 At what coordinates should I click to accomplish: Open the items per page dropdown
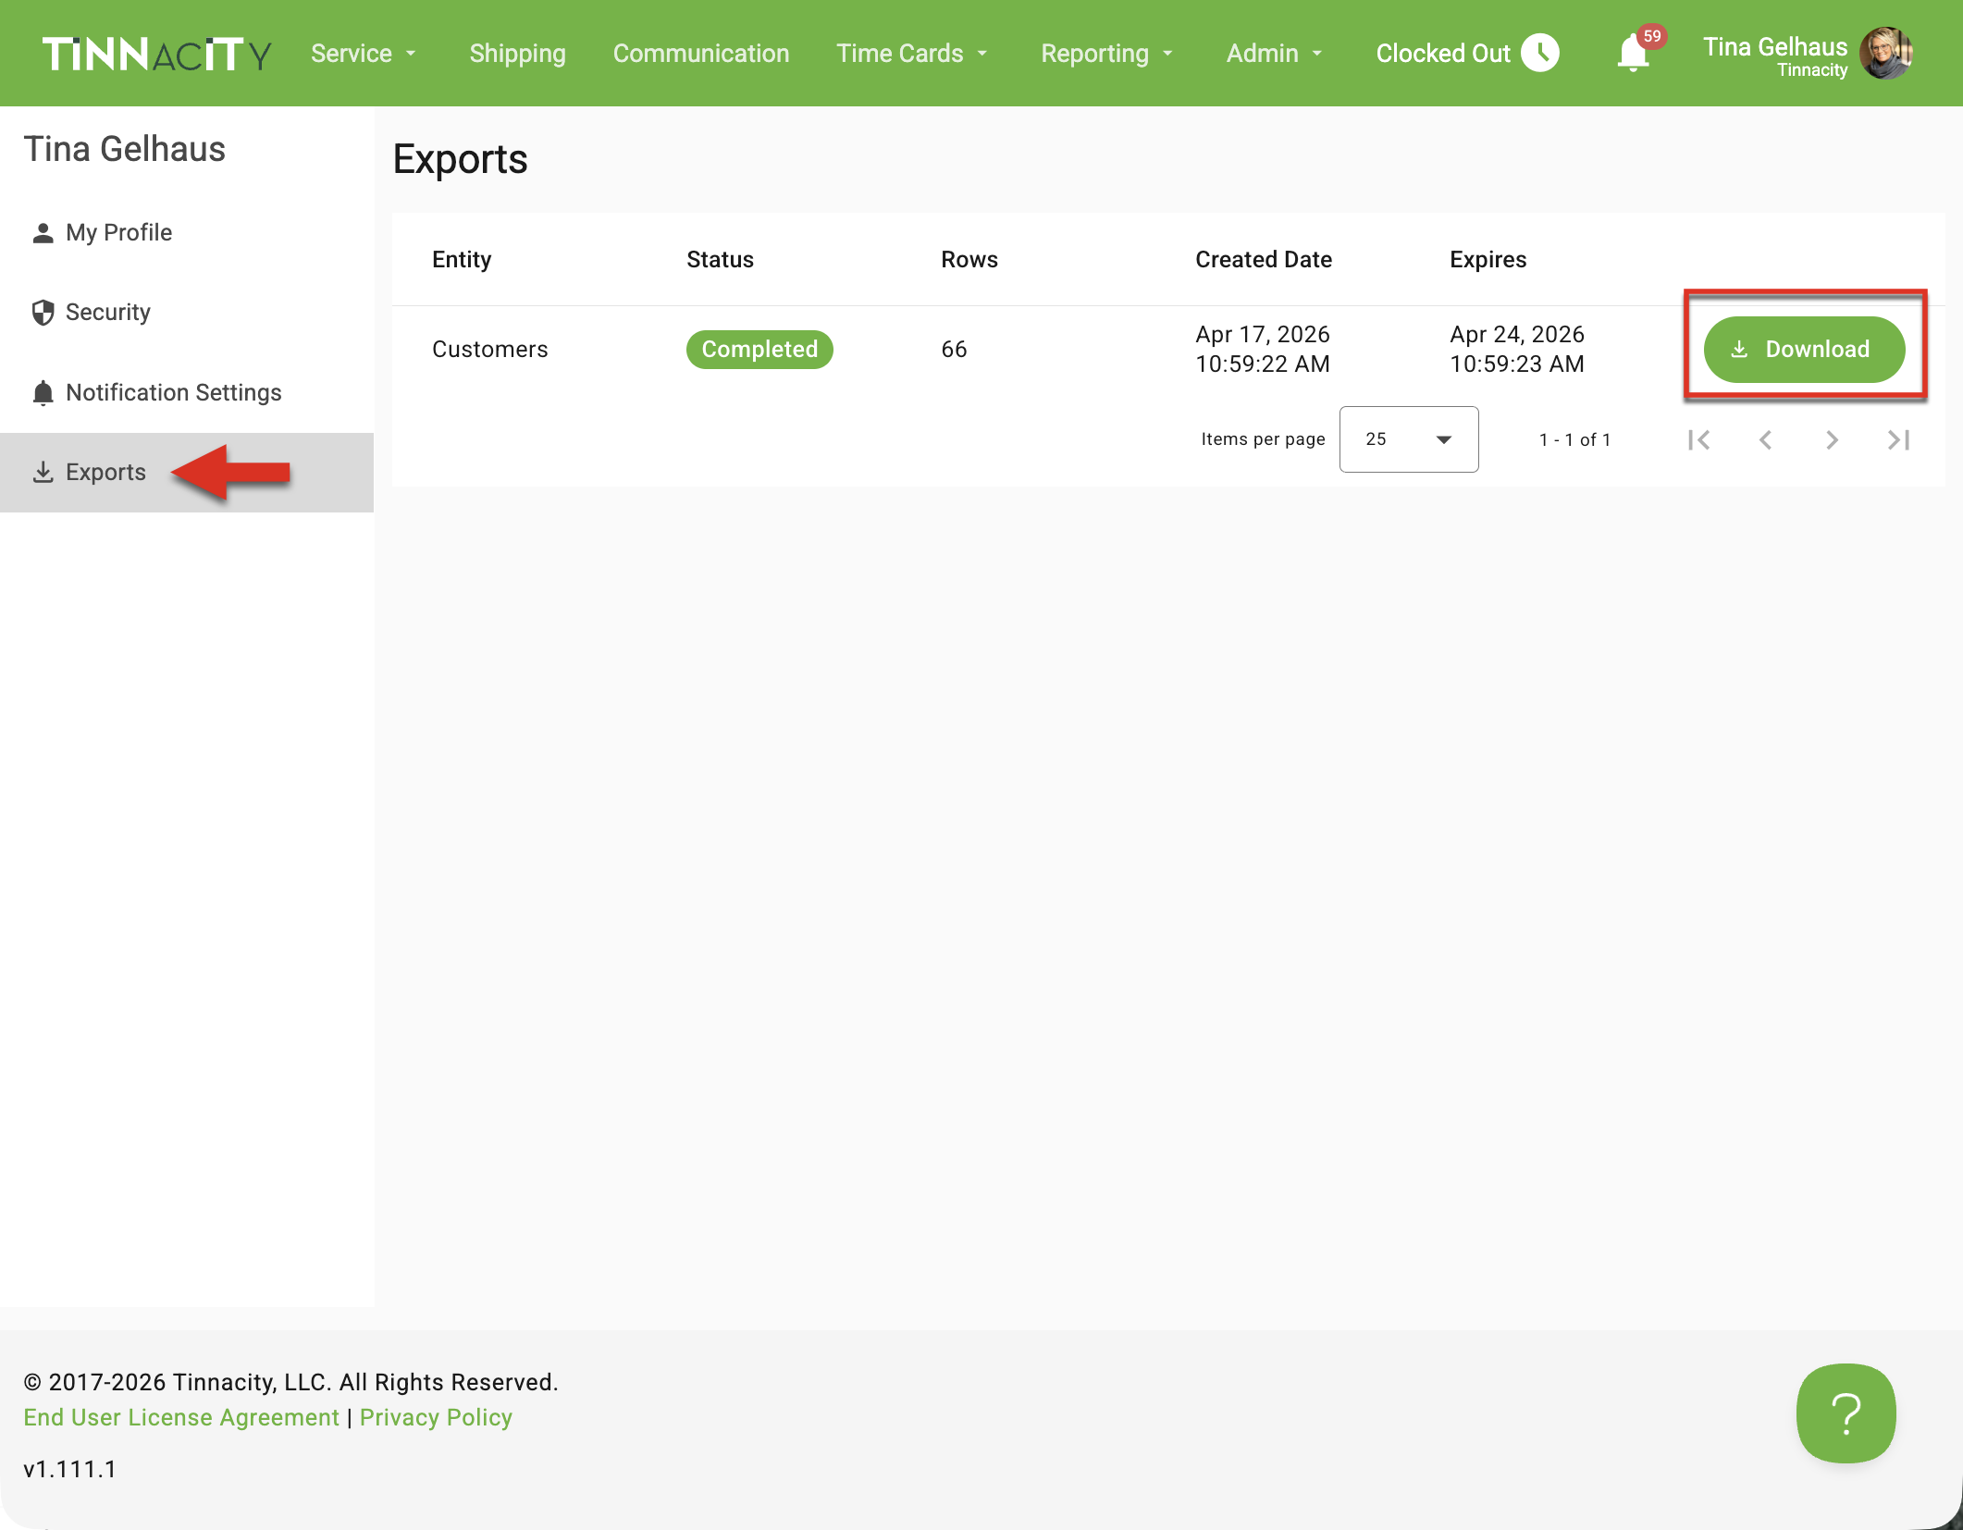click(x=1408, y=439)
